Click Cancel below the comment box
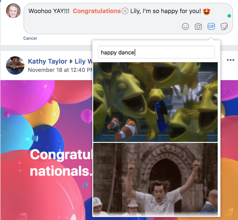 pyautogui.click(x=30, y=38)
